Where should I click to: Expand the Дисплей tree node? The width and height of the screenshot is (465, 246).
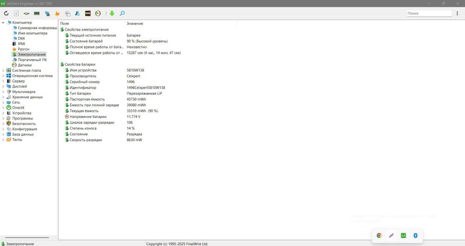click(3, 86)
